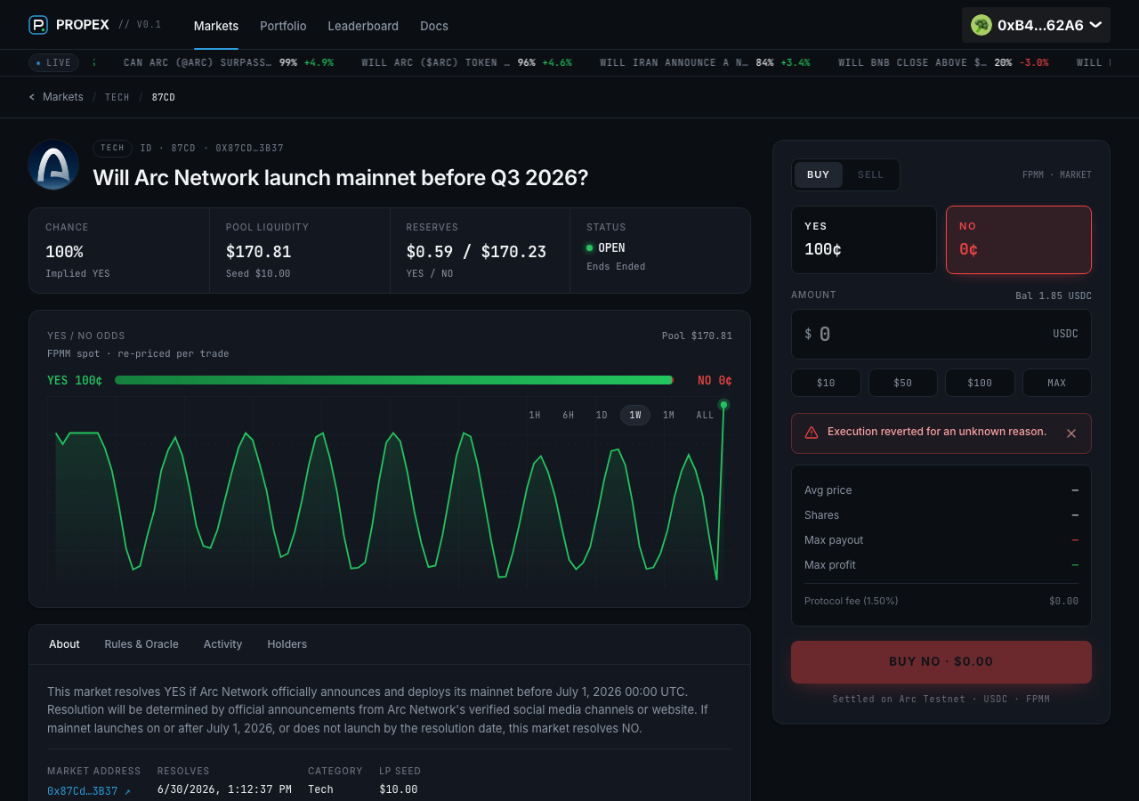Click the market title heading
Image resolution: width=1139 pixels, height=801 pixels.
point(341,177)
